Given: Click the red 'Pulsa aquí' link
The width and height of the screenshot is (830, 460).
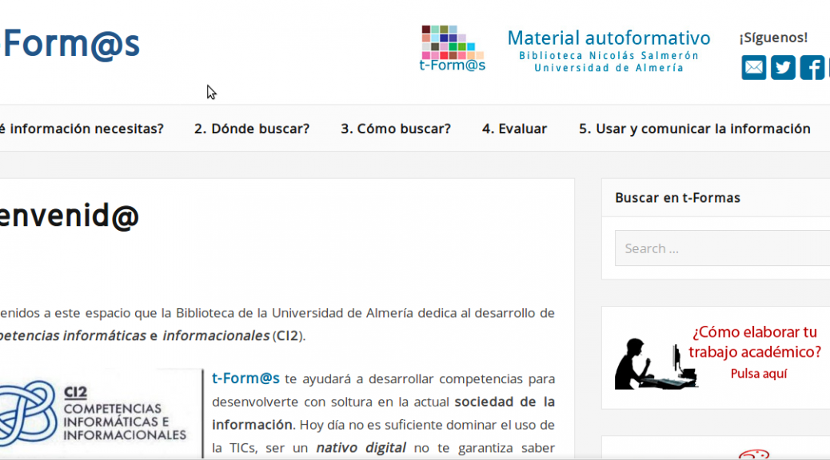Looking at the screenshot, I should [758, 373].
